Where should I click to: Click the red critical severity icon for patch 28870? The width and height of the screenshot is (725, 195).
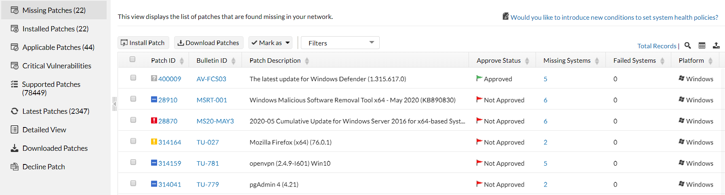pos(154,121)
